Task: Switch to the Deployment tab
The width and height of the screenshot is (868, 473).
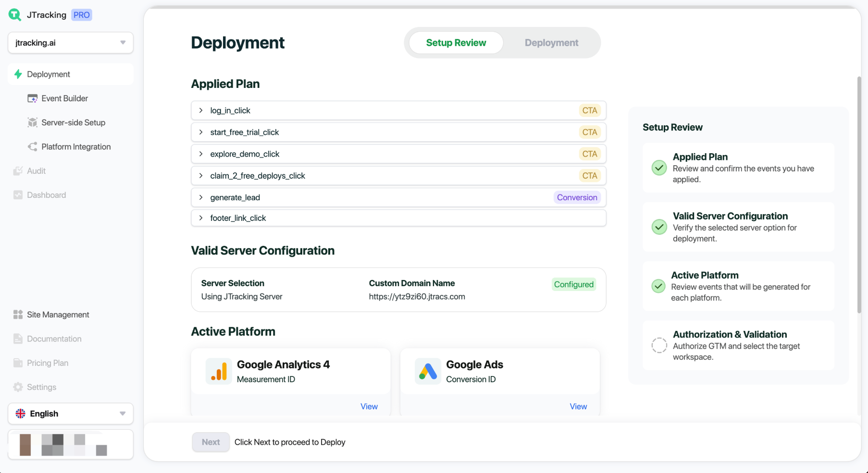Action: pos(551,43)
